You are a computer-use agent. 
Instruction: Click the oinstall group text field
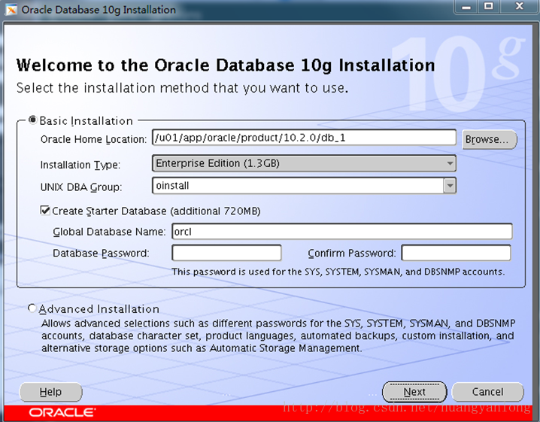(299, 186)
